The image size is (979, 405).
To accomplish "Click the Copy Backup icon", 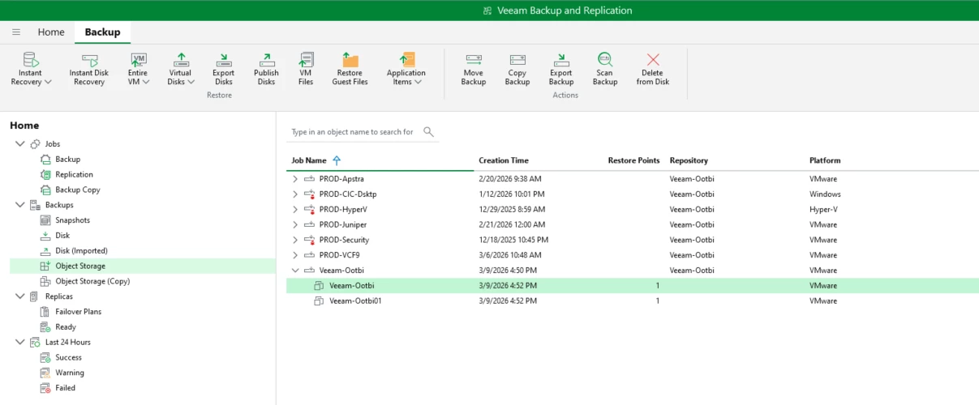I will 517,61.
